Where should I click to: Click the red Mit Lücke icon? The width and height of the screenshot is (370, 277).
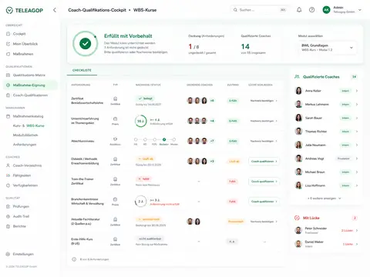[x=297, y=218]
